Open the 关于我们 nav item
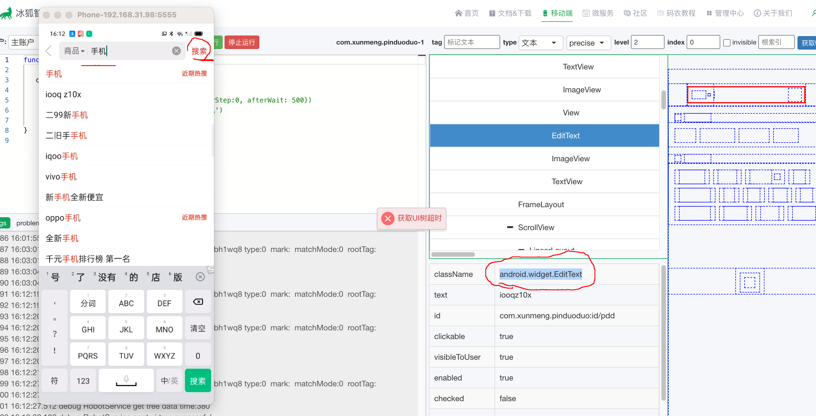This screenshot has width=816, height=416. 773,13
